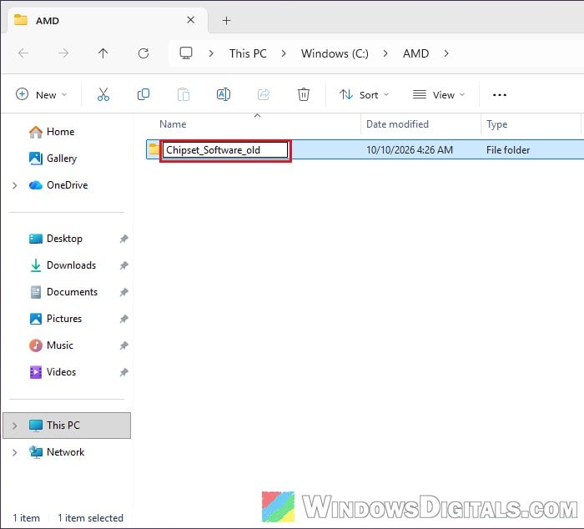Go back with the left arrow
Screen dimensions: 584x529
tap(23, 53)
